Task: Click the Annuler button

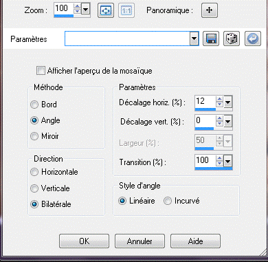Action: coord(139,241)
